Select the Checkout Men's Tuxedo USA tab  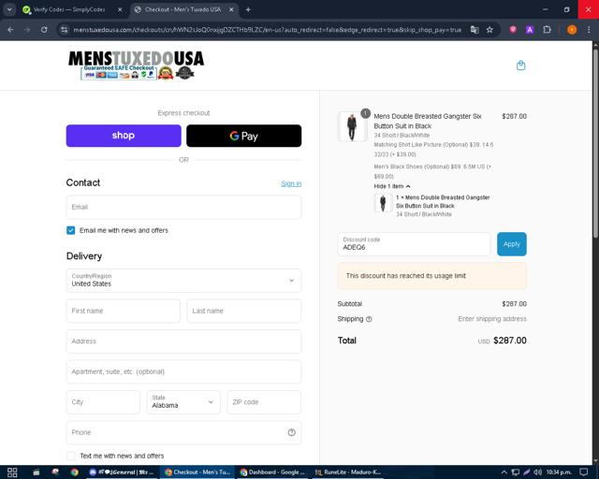click(x=184, y=9)
